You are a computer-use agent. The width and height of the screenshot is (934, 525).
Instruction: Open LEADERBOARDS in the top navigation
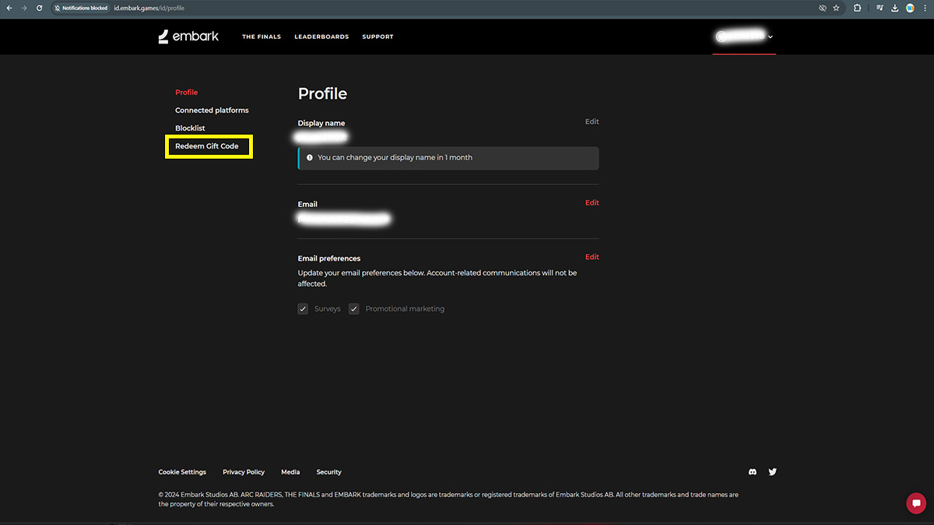[x=321, y=37]
